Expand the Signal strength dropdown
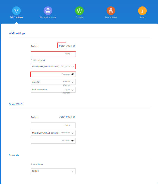Viewport: 158px width, 184px height. pyautogui.click(x=53, y=90)
